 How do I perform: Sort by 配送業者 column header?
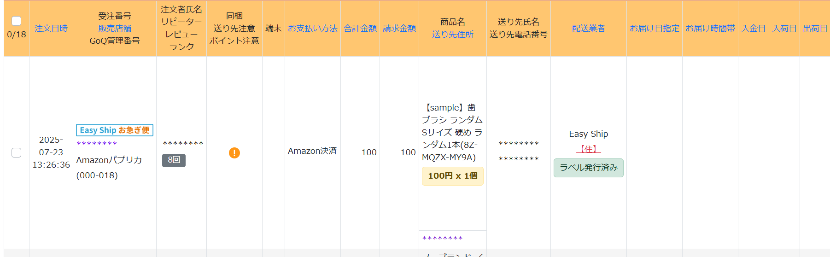point(589,29)
